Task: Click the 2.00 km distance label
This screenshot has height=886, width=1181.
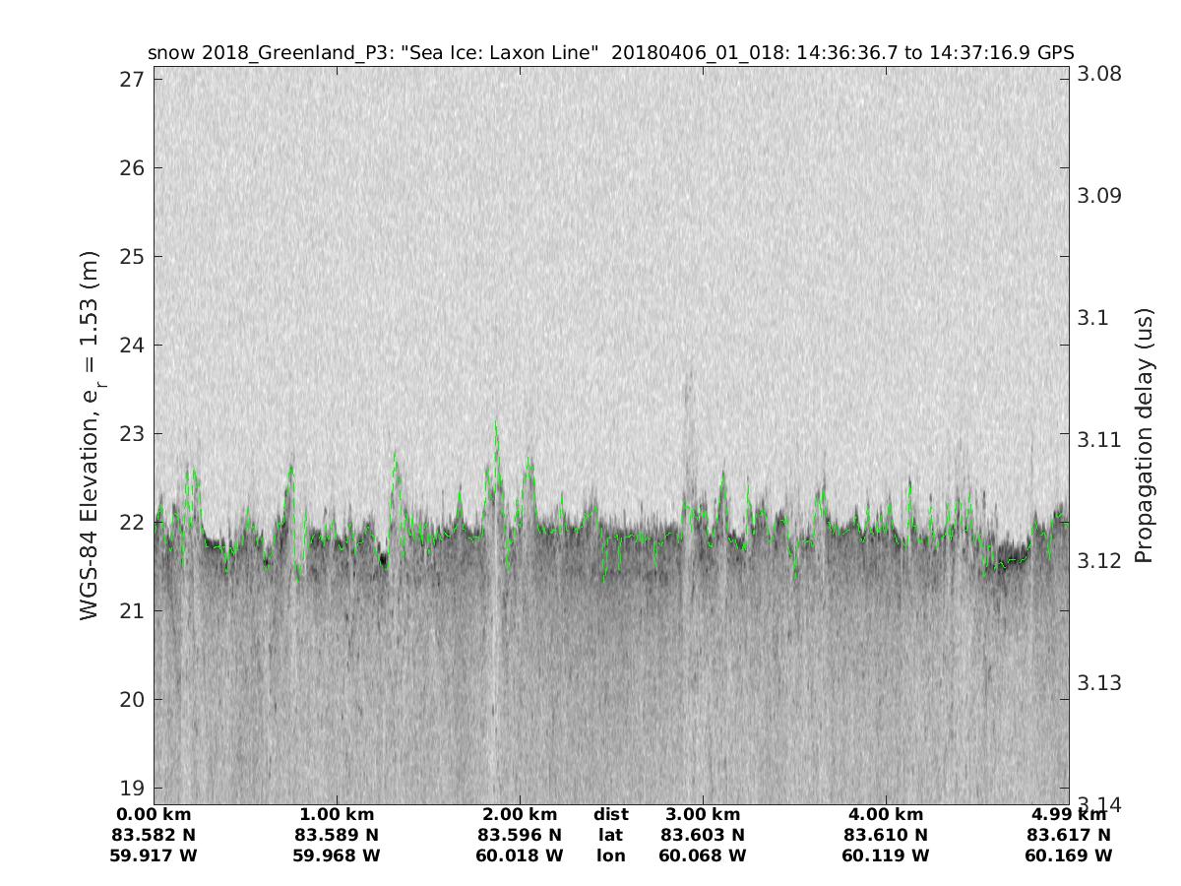Action: point(520,814)
